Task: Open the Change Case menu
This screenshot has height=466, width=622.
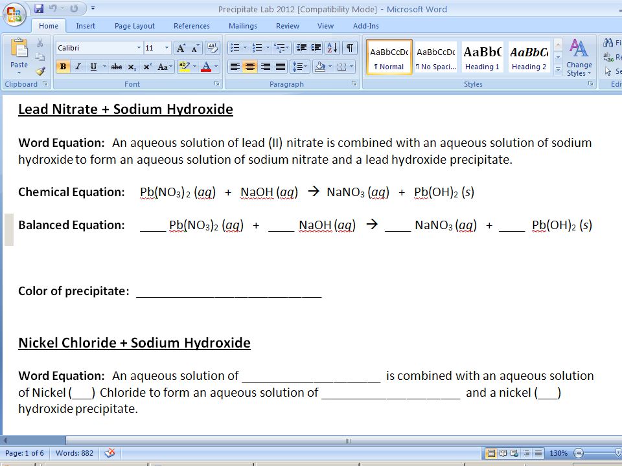Action: [x=165, y=67]
